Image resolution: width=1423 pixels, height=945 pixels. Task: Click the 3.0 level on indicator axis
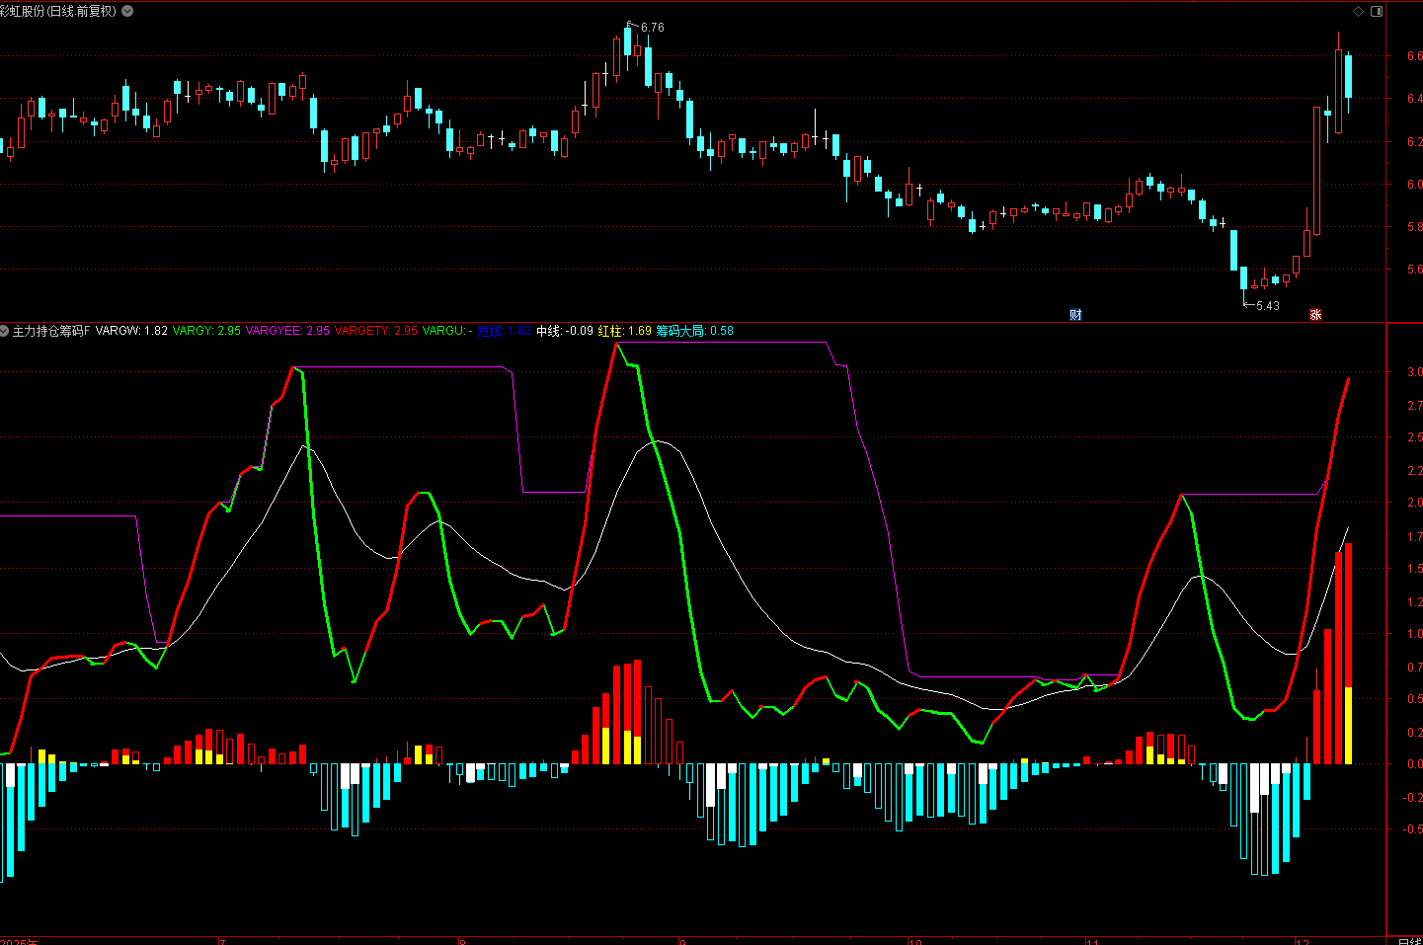1414,372
